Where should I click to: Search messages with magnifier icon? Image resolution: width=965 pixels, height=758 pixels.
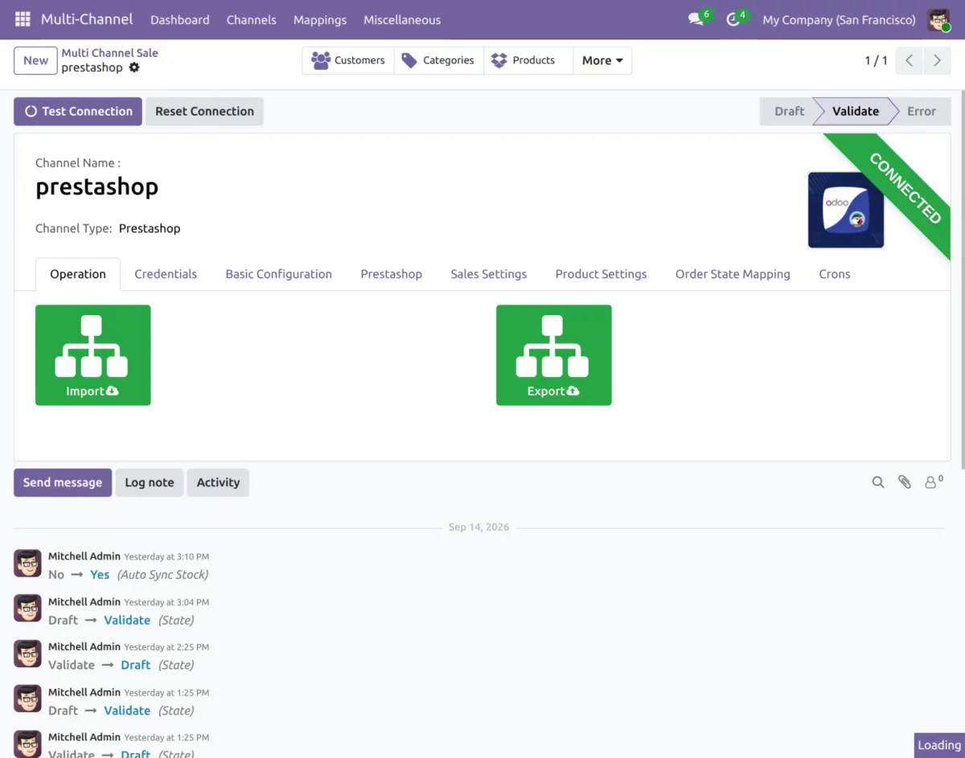[x=878, y=482]
